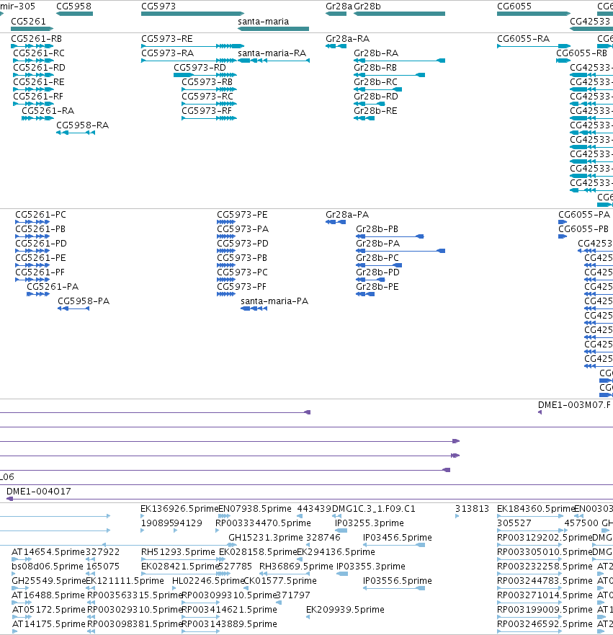The width and height of the screenshot is (613, 635).
Task: Select protein CG5973-PD
Action: click(x=226, y=251)
